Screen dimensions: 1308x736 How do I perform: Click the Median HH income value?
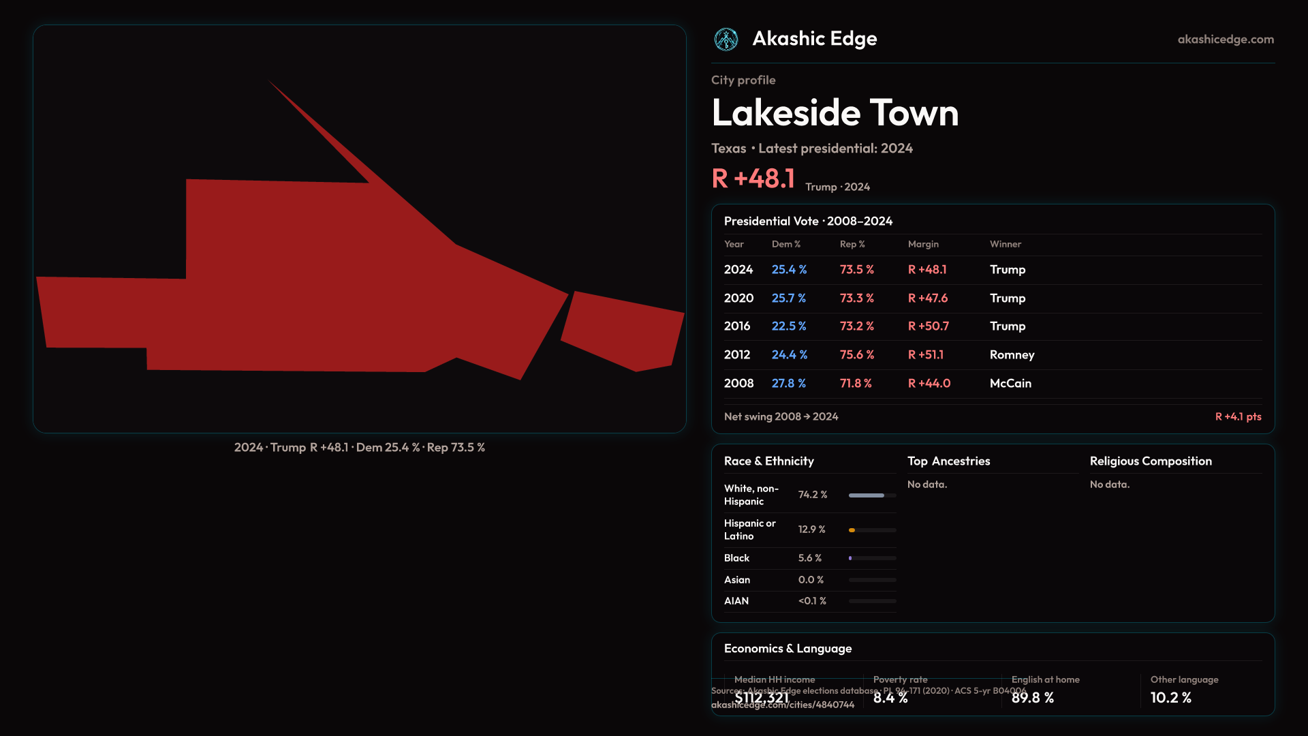click(761, 698)
